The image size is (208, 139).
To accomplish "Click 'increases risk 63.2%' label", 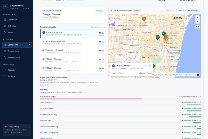I will pos(190,97).
